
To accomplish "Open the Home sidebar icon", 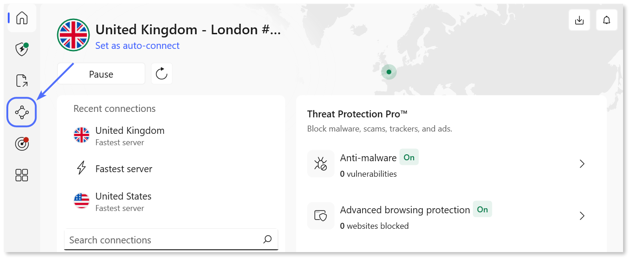I will coord(22,18).
